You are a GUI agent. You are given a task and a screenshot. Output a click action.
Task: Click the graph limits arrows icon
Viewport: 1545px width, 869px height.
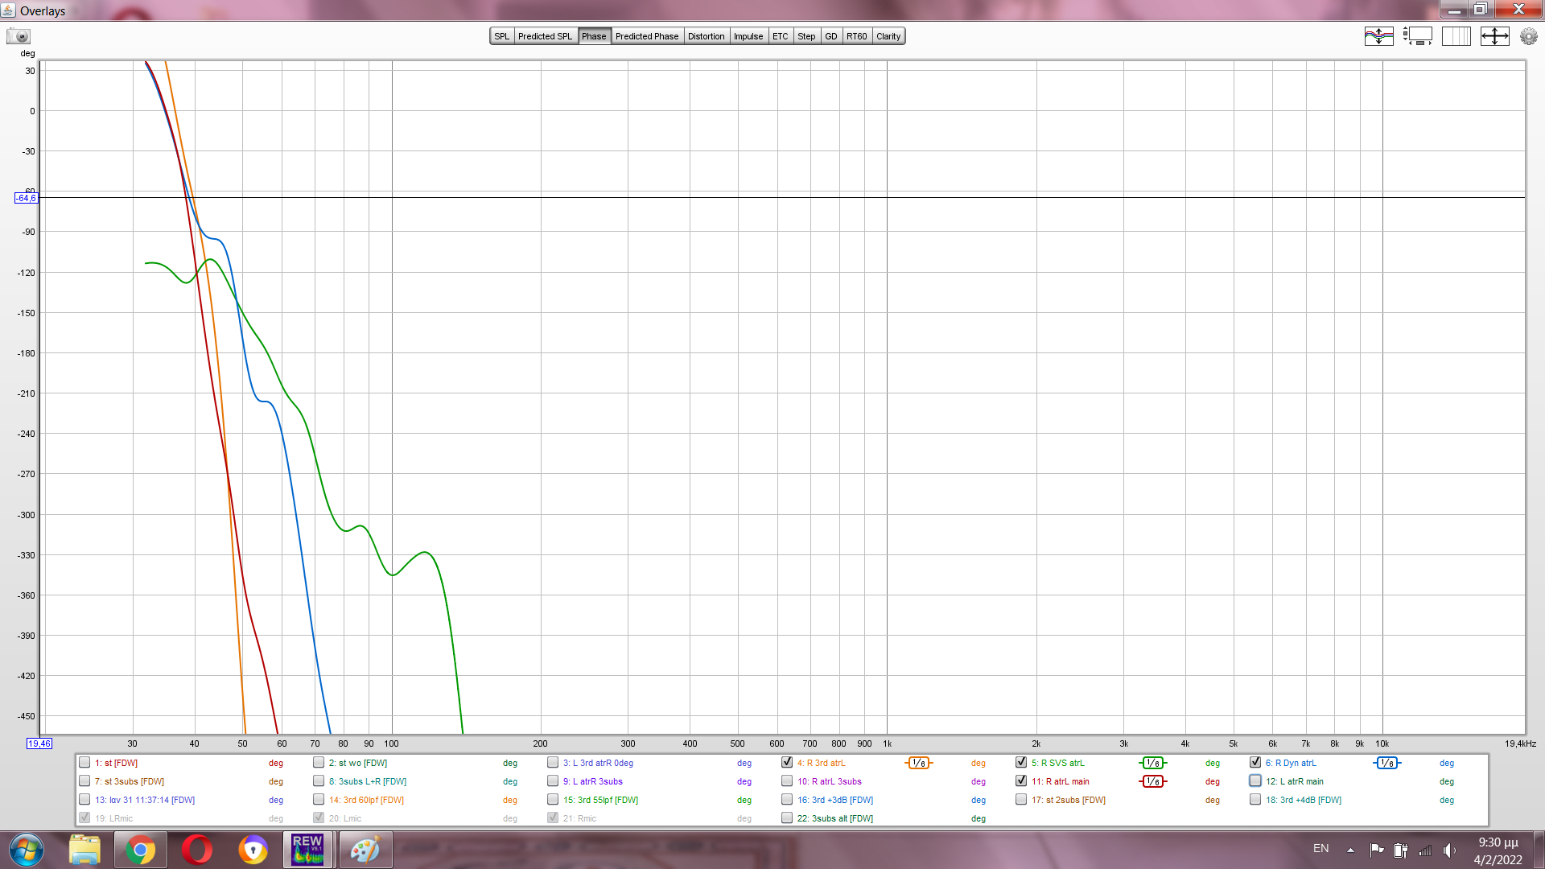[1494, 36]
